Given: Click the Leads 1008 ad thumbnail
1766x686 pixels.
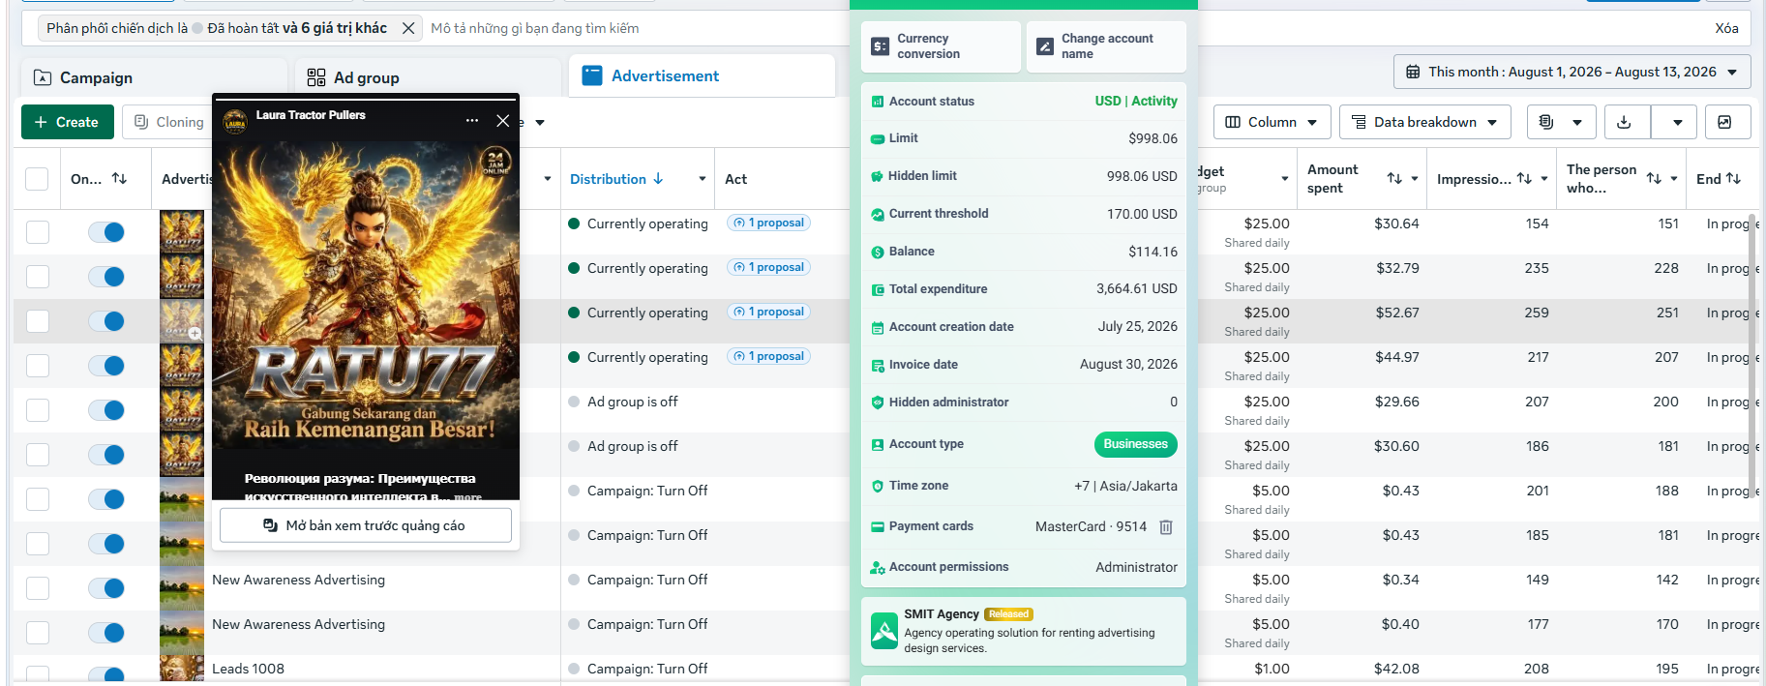Looking at the screenshot, I should pyautogui.click(x=182, y=669).
